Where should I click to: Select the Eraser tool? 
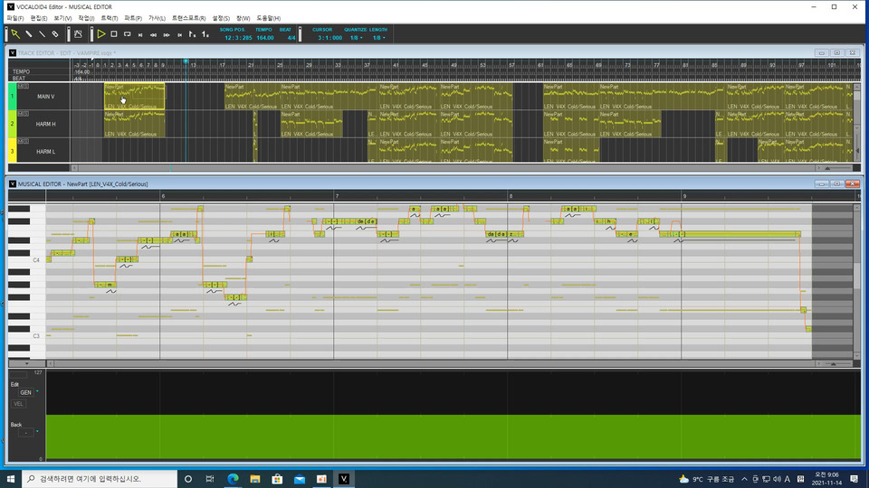click(x=55, y=34)
